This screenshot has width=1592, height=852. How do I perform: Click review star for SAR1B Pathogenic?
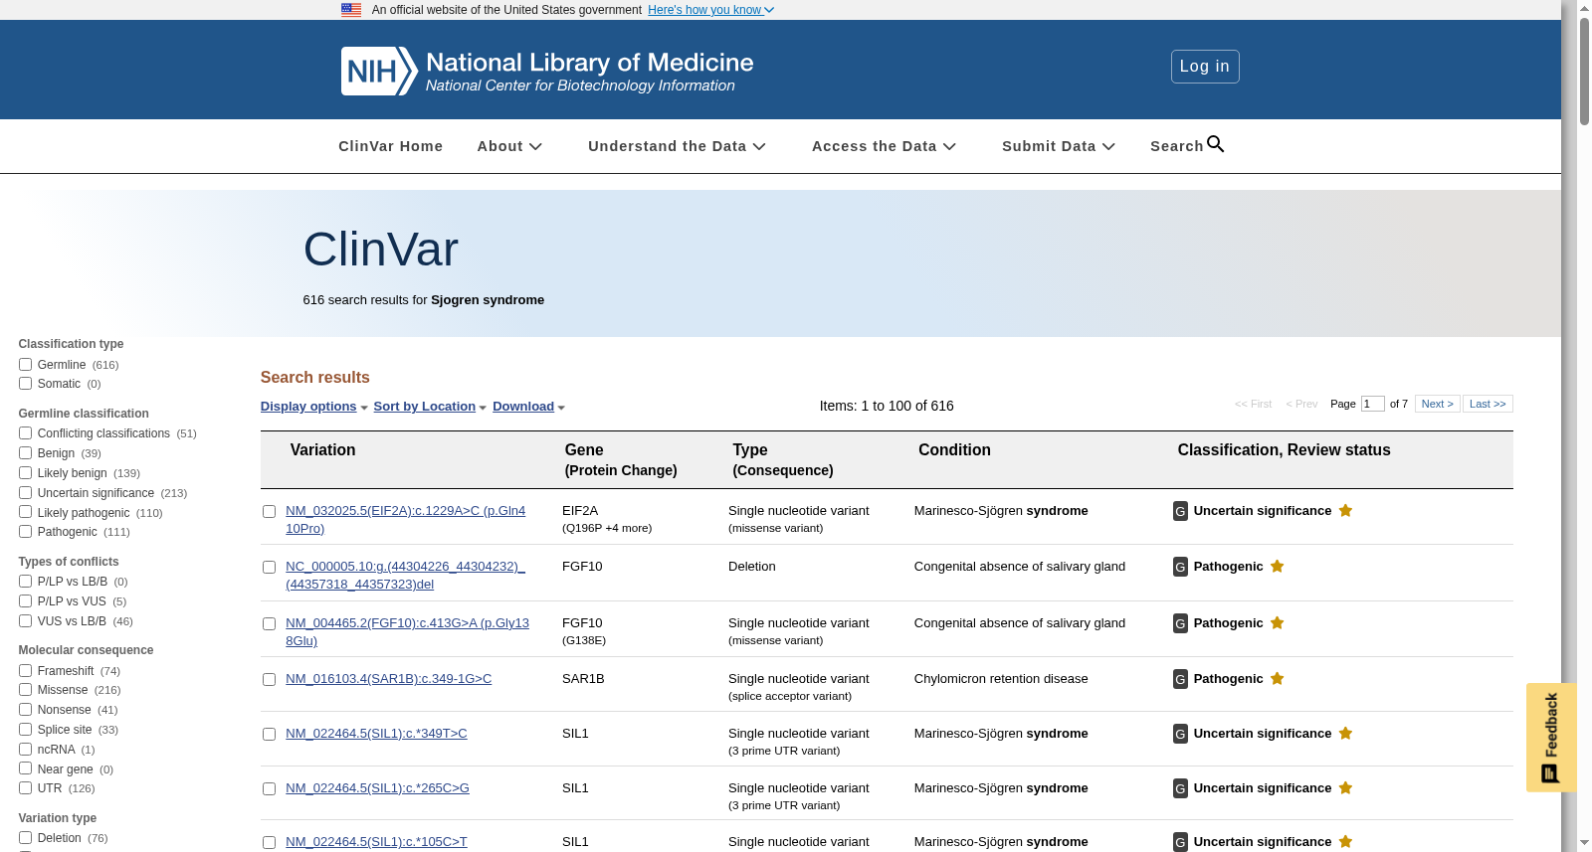point(1278,679)
